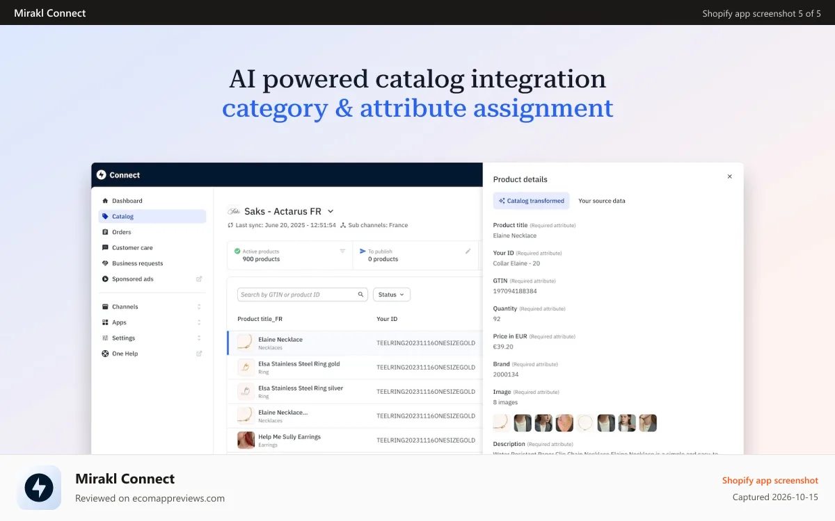Viewport: 835px width, 521px height.
Task: Click the Product title_FR column header
Action: [x=260, y=319]
